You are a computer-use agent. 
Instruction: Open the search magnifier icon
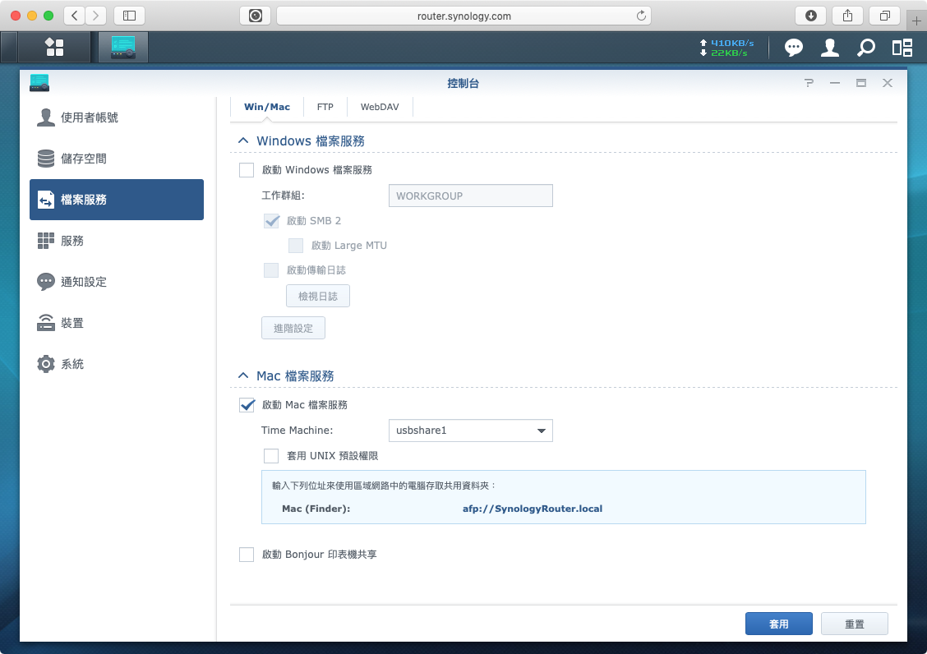pos(866,48)
